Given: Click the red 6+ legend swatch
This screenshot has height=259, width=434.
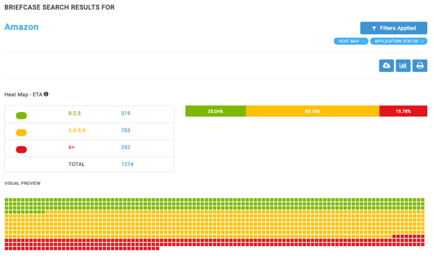Looking at the screenshot, I should click(21, 149).
